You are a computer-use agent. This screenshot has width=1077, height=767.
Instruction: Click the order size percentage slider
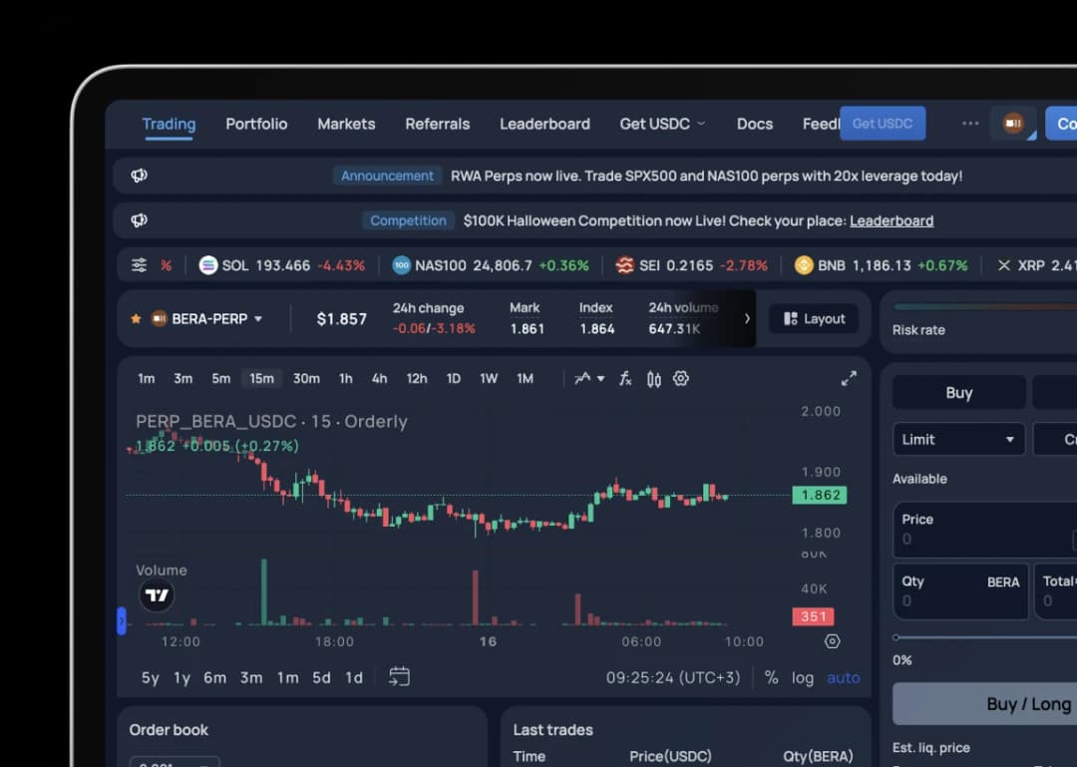pyautogui.click(x=982, y=637)
